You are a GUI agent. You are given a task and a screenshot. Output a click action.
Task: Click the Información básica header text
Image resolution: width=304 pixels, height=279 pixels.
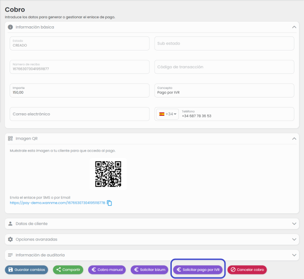pyautogui.click(x=34, y=27)
